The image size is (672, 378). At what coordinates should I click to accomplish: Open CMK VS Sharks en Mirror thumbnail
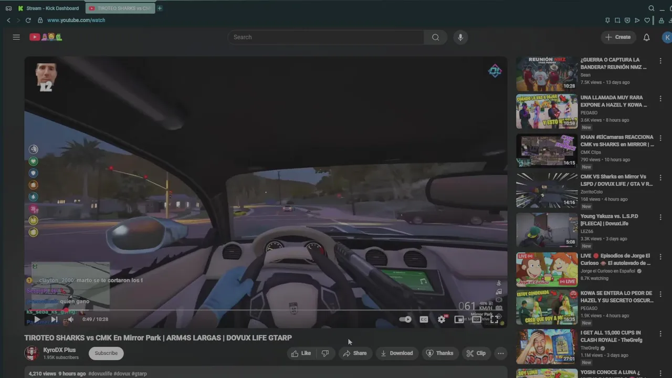[547, 191]
